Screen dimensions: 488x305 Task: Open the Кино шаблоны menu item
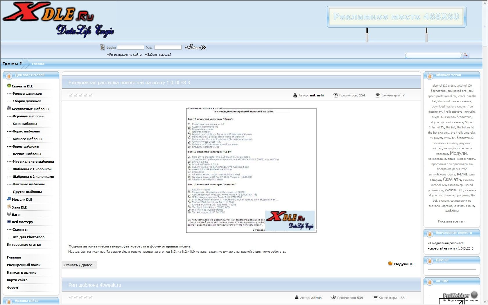22,124
